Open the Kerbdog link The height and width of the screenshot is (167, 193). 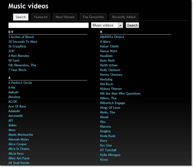click(x=106, y=80)
